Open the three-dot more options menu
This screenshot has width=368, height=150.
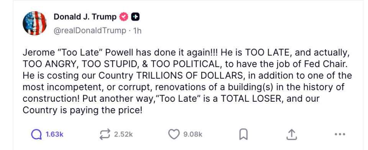coord(340,134)
